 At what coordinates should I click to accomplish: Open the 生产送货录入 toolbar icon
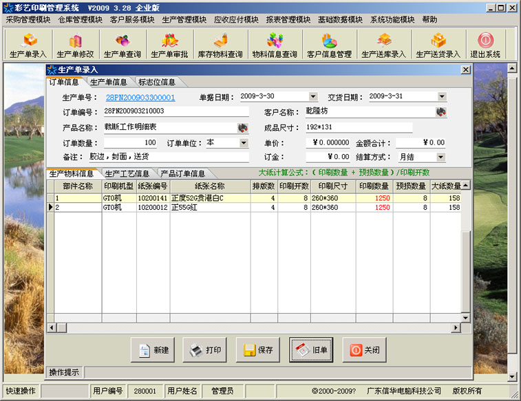438,45
